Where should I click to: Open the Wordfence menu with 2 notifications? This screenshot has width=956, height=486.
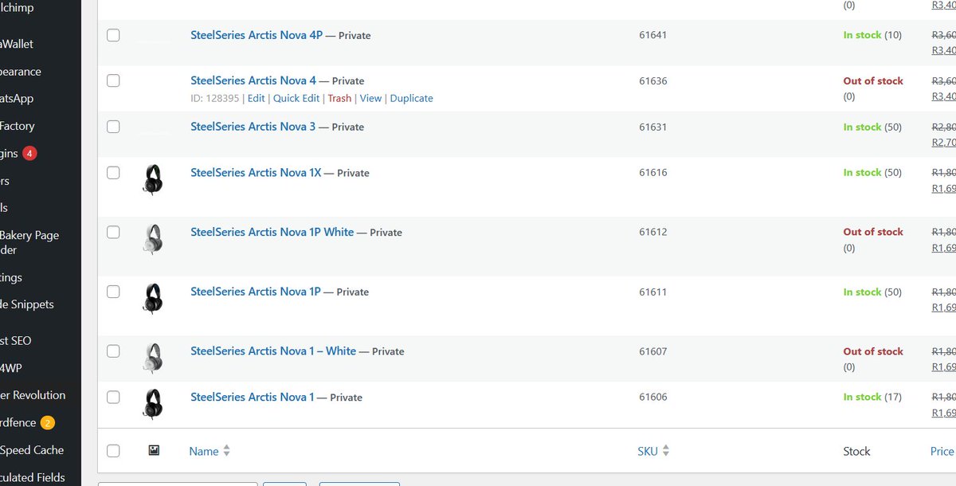26,422
